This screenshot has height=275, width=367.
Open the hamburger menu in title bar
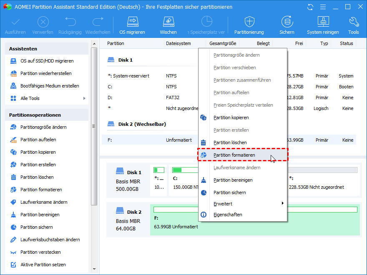[322, 7]
